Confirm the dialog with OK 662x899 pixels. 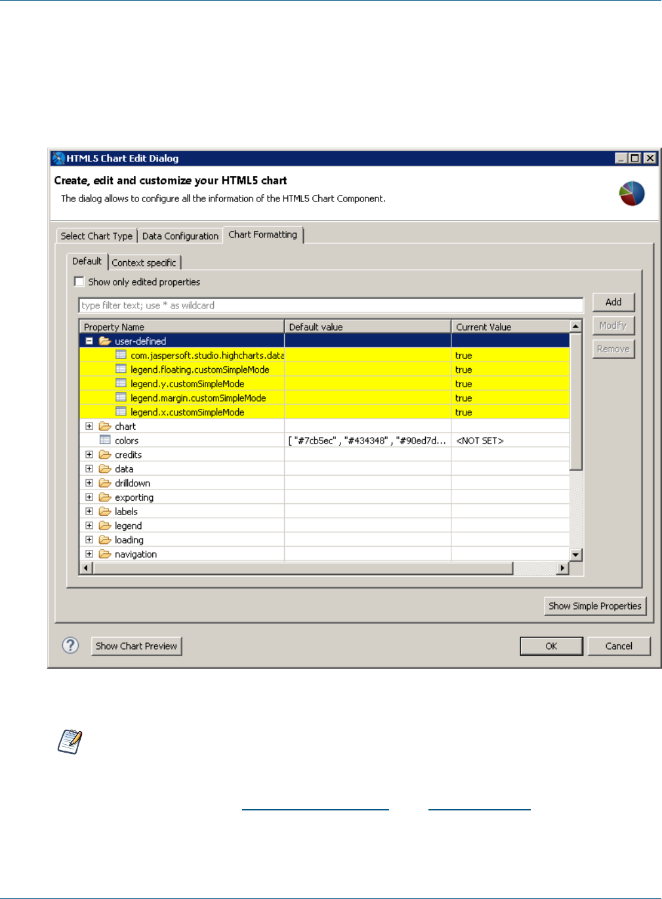tap(551, 646)
